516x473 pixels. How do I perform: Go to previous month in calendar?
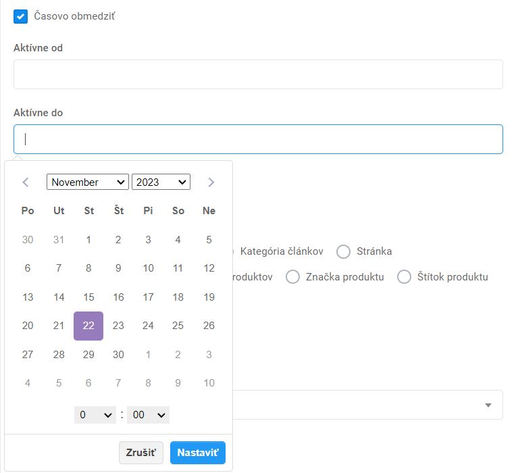26,182
